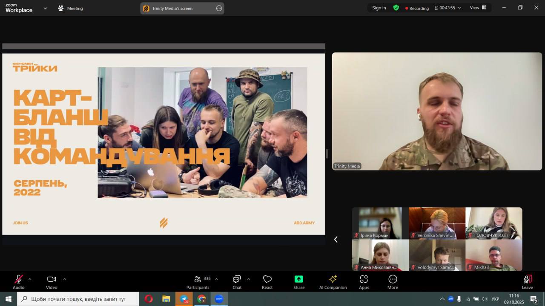The height and width of the screenshot is (306, 545).
Task: Open the Participants list icon
Action: [198, 279]
